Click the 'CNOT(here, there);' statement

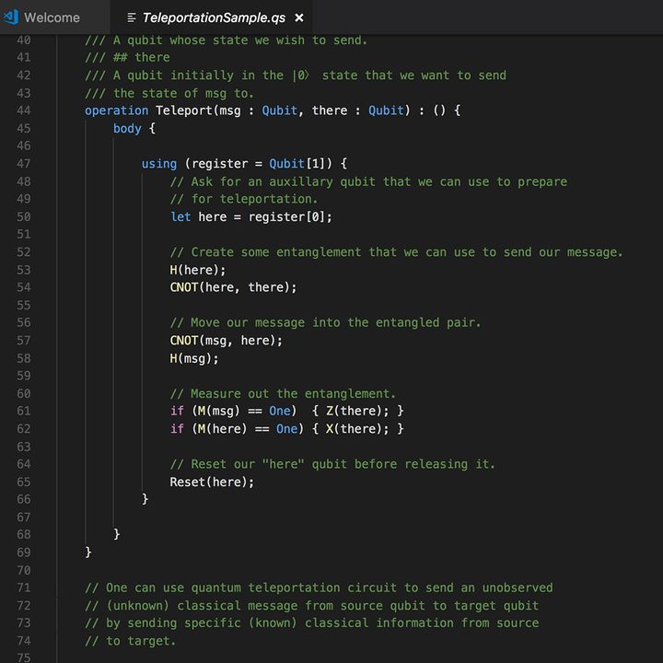[x=233, y=287]
